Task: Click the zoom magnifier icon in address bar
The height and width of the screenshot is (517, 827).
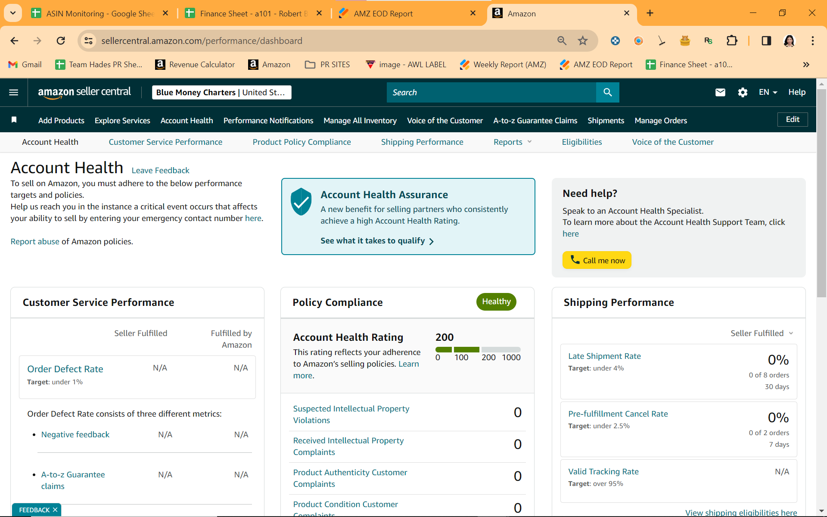Action: pyautogui.click(x=562, y=40)
